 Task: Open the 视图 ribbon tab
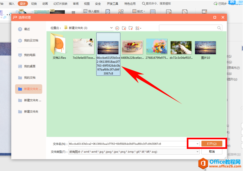click(87, 4)
